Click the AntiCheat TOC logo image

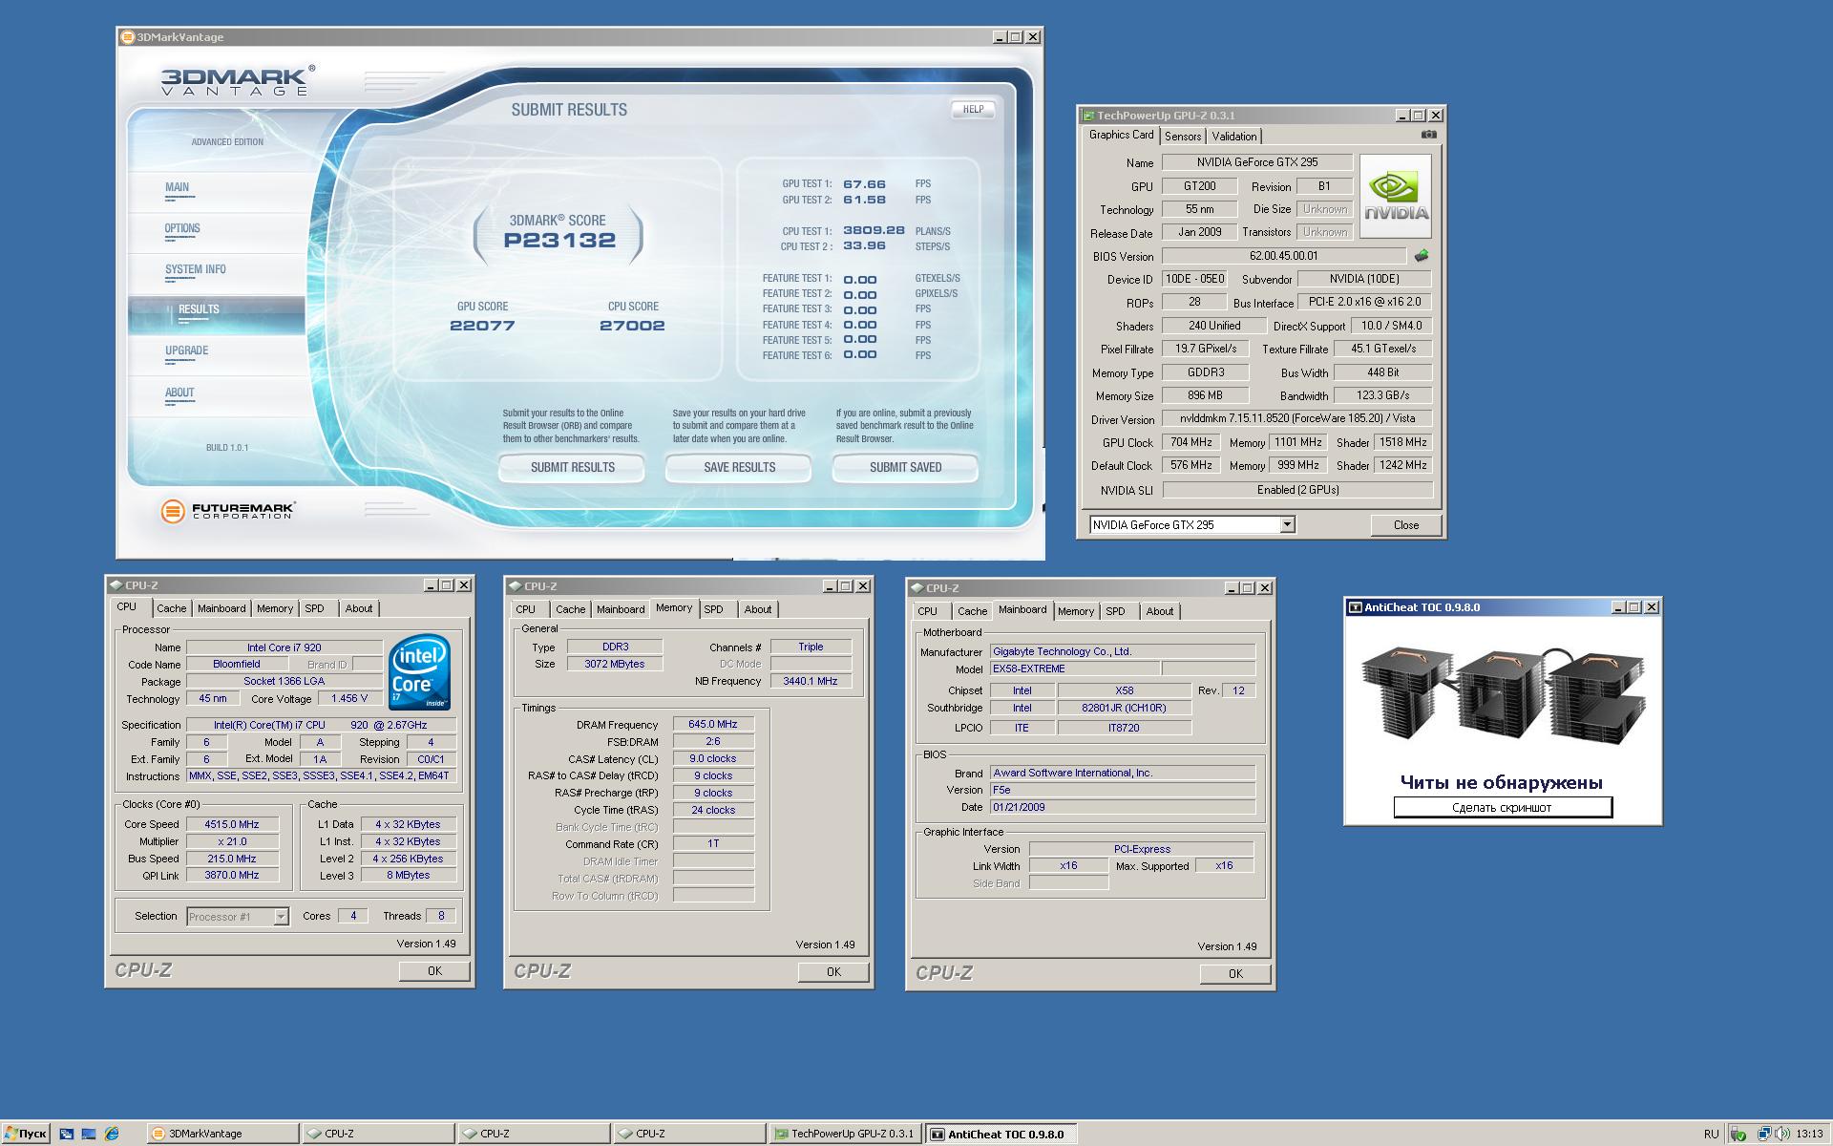[1502, 694]
